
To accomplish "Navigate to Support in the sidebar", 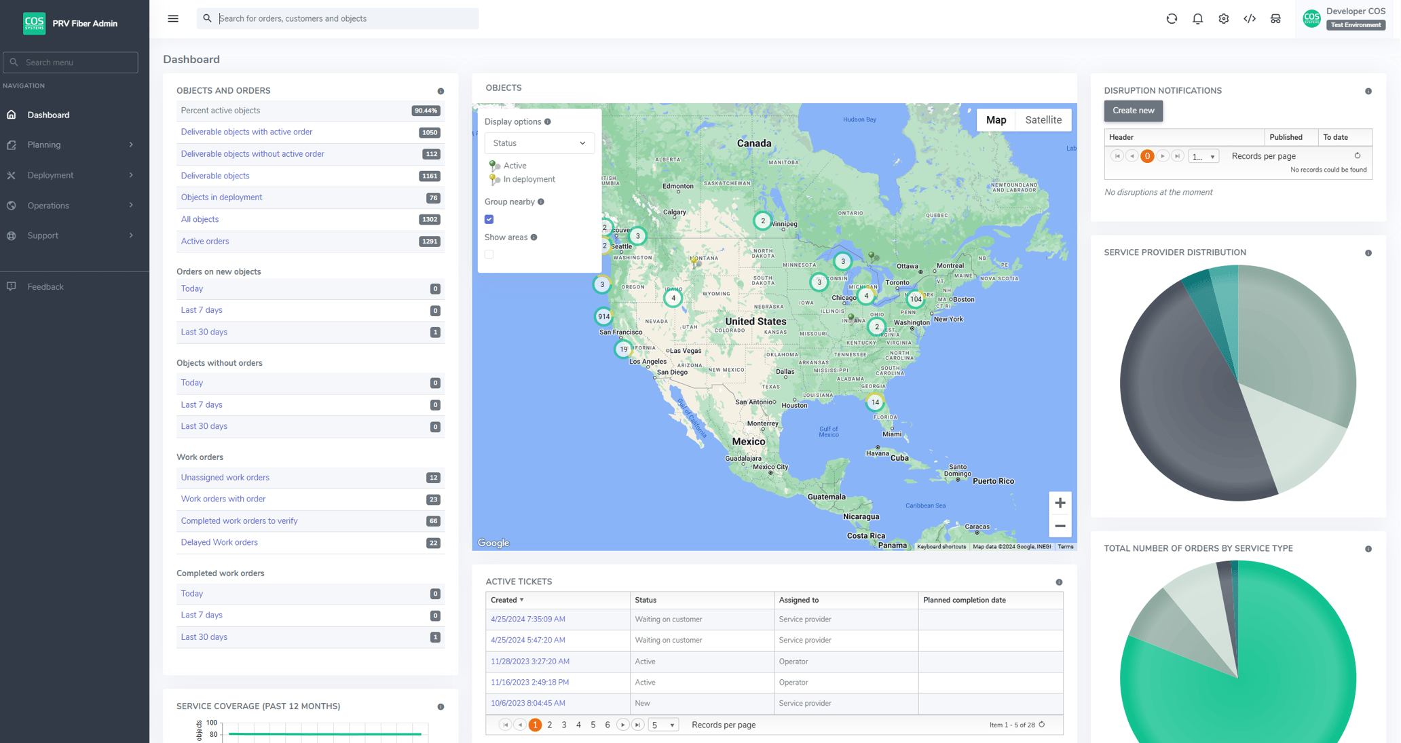I will click(x=43, y=235).
